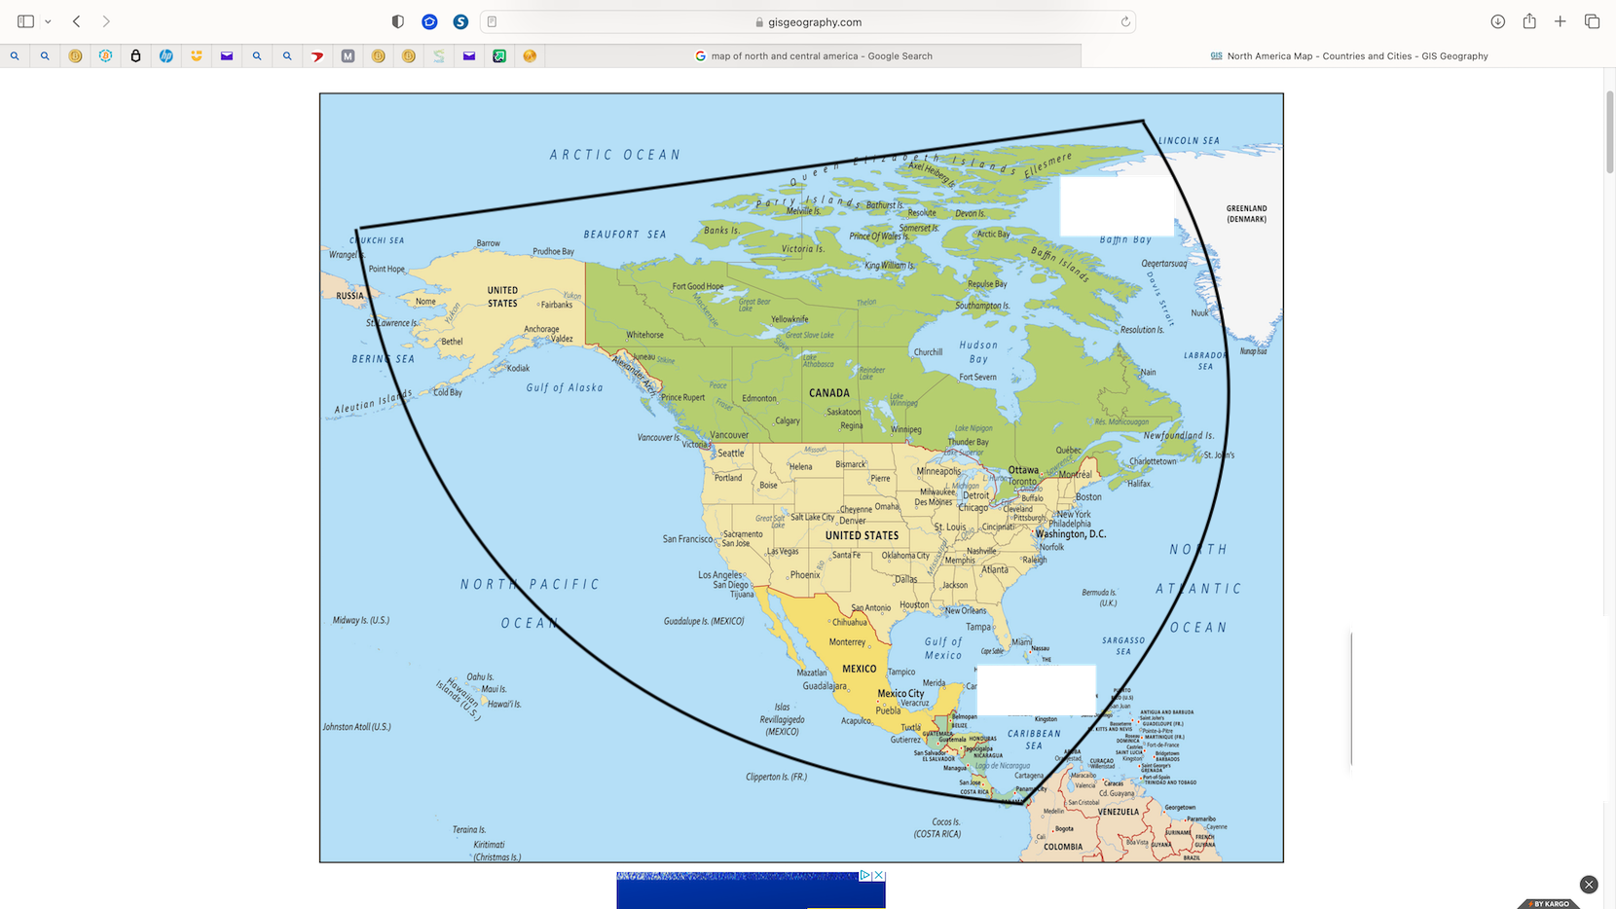The width and height of the screenshot is (1616, 909).
Task: Click the San Francisco label
Action: pos(687,538)
